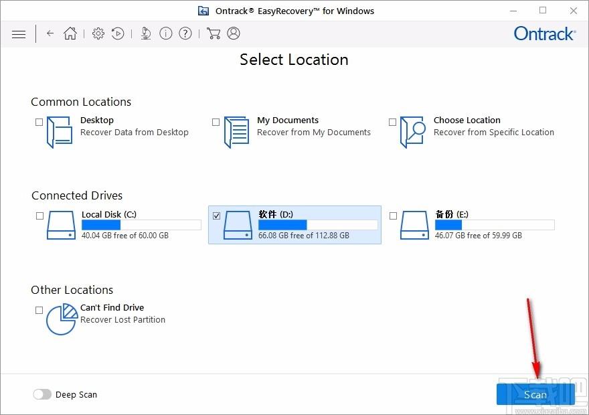This screenshot has width=589, height=415.
Task: Click the EasyRecovery app icon in title bar
Action: (203, 11)
